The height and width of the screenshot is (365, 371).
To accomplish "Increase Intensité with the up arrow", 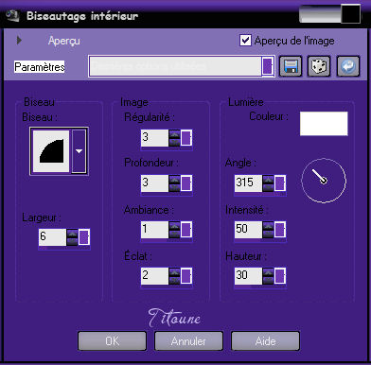I will 268,225.
